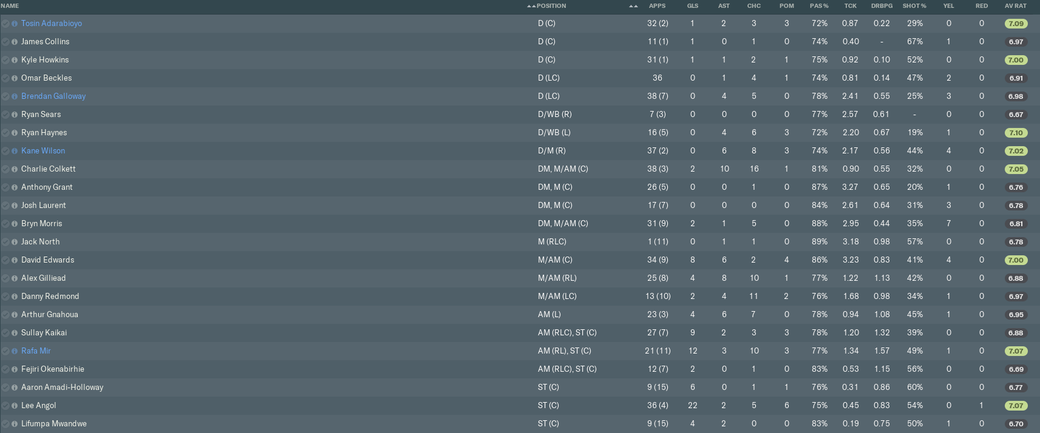This screenshot has height=433, width=1040.
Task: Open Tosin Adarabioyo's player profile link
Action: (52, 24)
